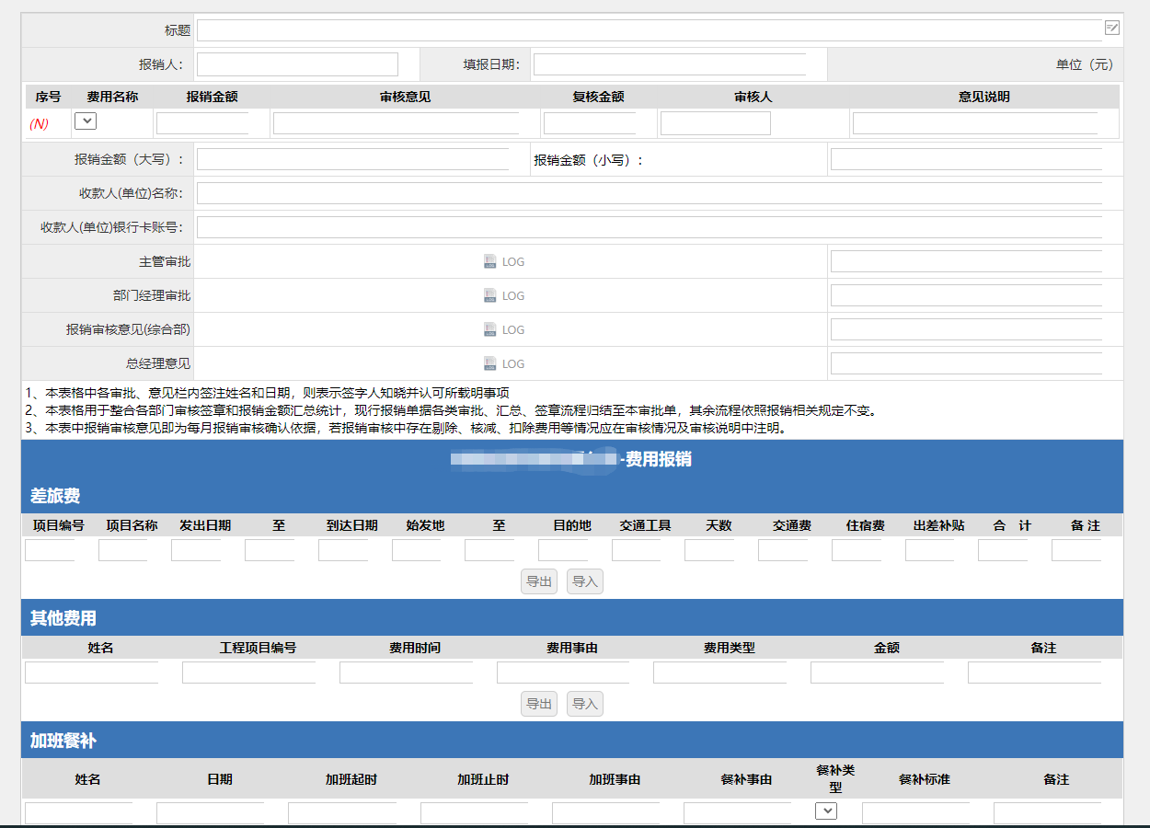The height and width of the screenshot is (828, 1150).
Task: Select the 填报日期 input field
Action: pos(669,64)
